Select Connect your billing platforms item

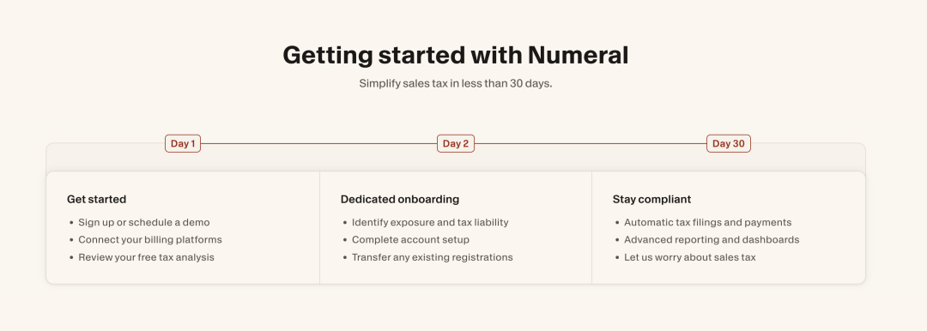coord(150,240)
